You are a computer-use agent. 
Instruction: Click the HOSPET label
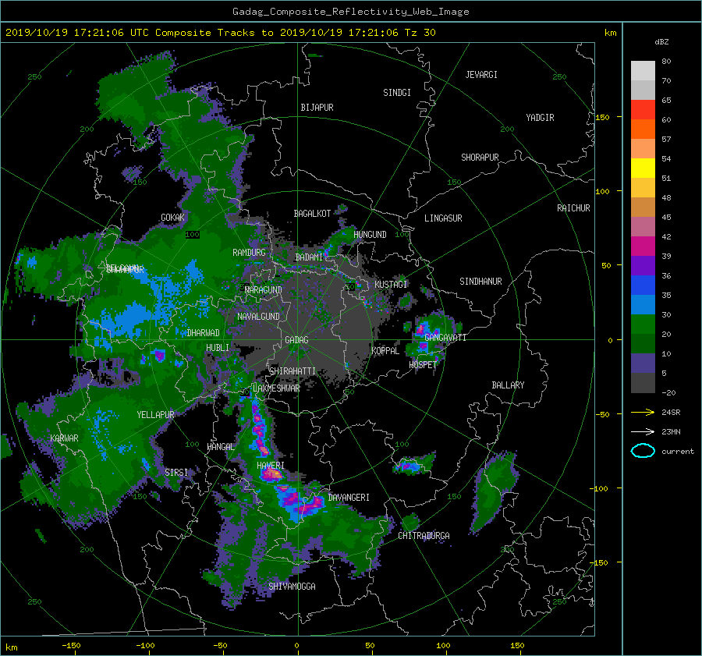[x=423, y=365]
